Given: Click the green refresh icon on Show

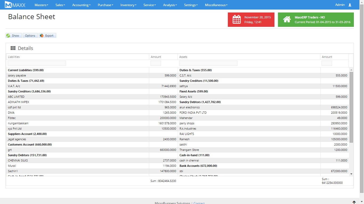Looking at the screenshot, I should [8, 36].
